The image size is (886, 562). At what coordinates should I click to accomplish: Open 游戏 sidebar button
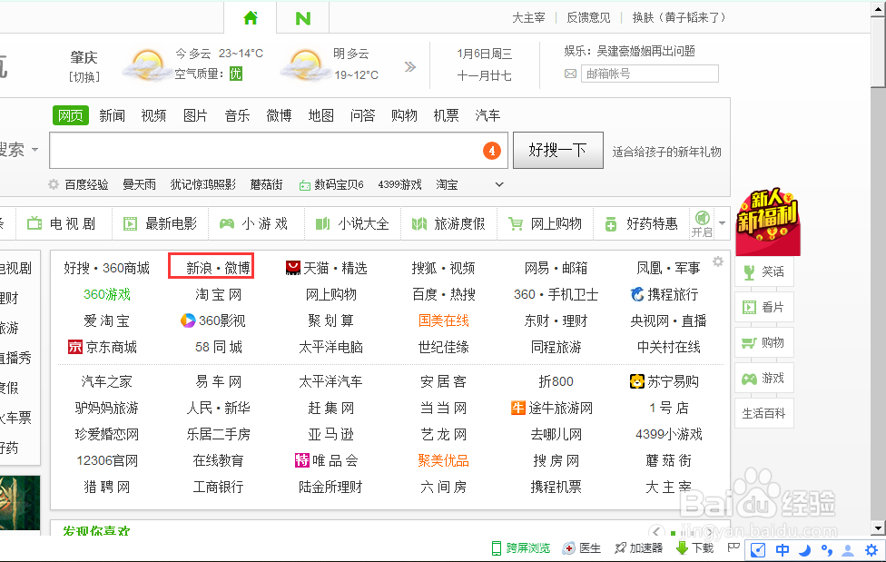point(764,379)
